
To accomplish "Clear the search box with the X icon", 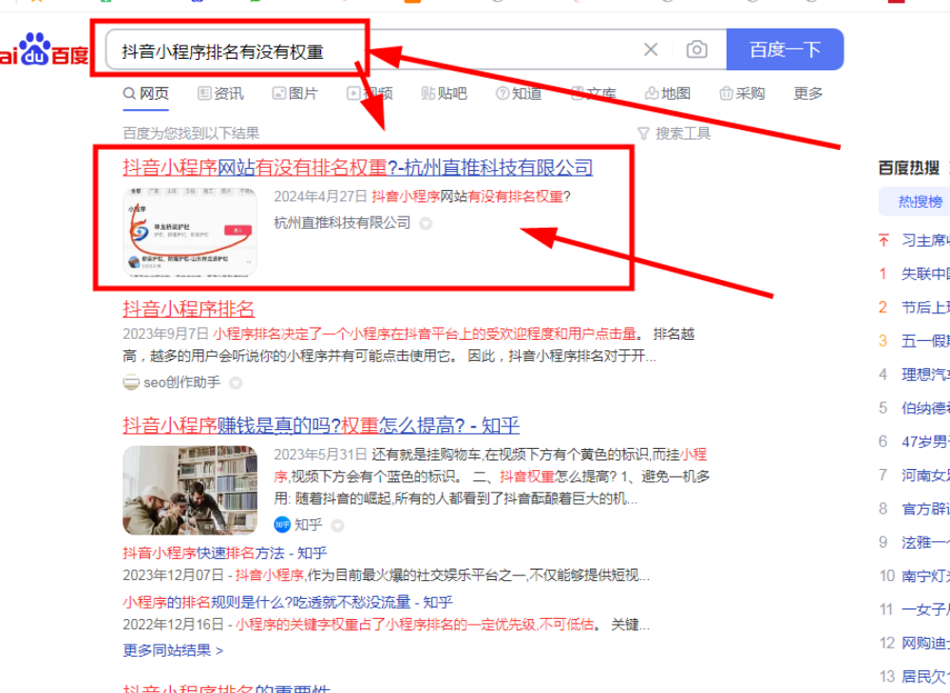I will (x=651, y=49).
